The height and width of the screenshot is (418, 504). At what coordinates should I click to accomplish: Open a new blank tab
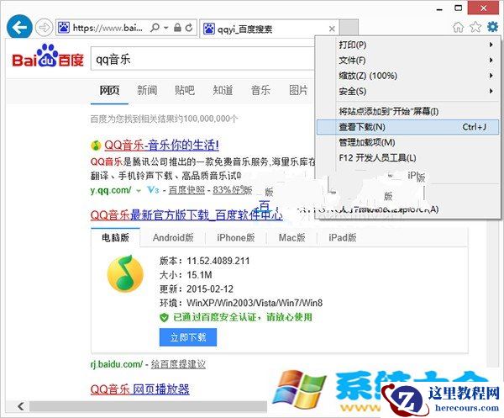coord(349,28)
